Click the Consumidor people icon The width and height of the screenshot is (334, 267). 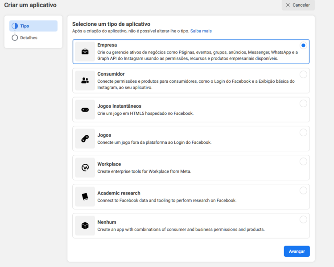pos(85,81)
